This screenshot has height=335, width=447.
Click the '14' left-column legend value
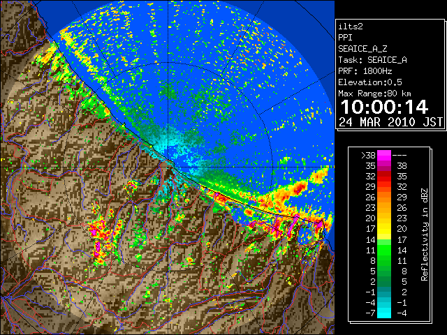[371, 239]
